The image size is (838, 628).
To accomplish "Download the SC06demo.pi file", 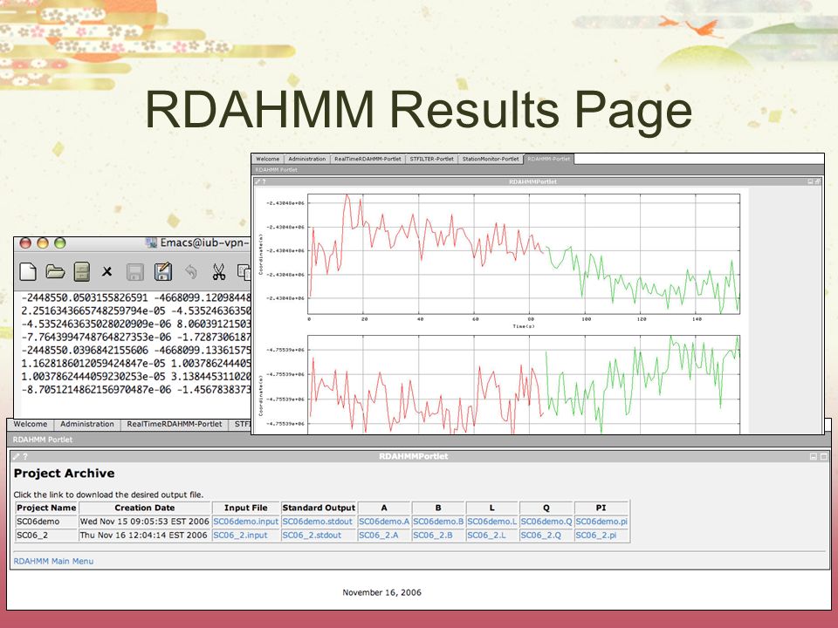I will tap(601, 522).
